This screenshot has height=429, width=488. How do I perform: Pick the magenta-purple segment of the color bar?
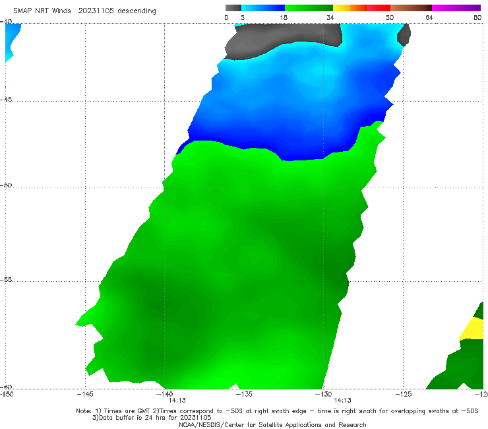pos(456,8)
